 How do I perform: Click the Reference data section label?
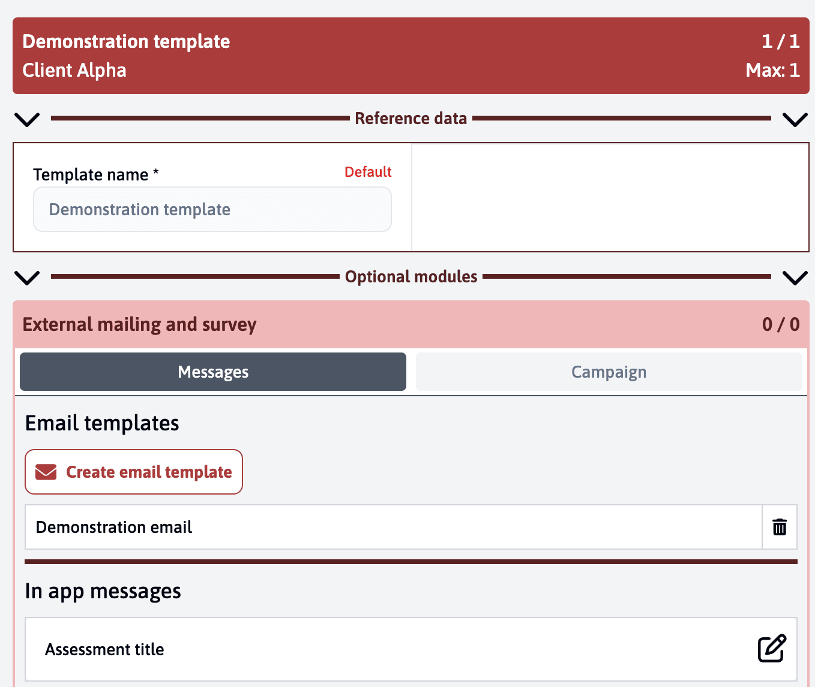[x=411, y=119]
